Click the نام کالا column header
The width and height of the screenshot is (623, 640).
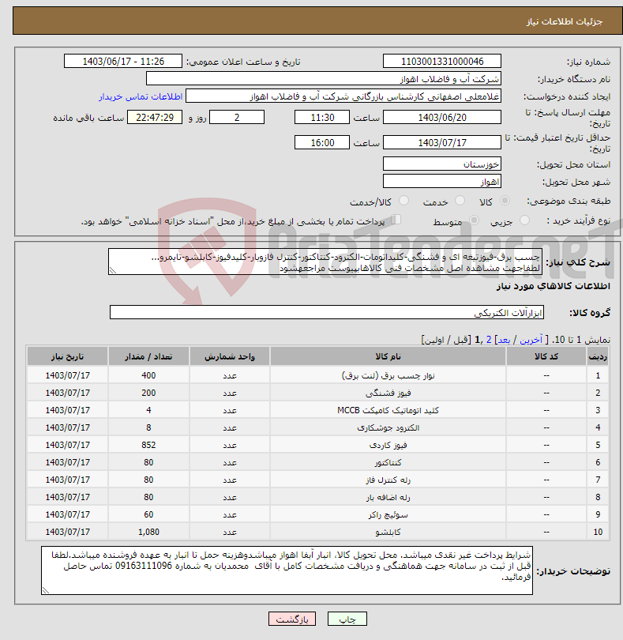click(388, 356)
